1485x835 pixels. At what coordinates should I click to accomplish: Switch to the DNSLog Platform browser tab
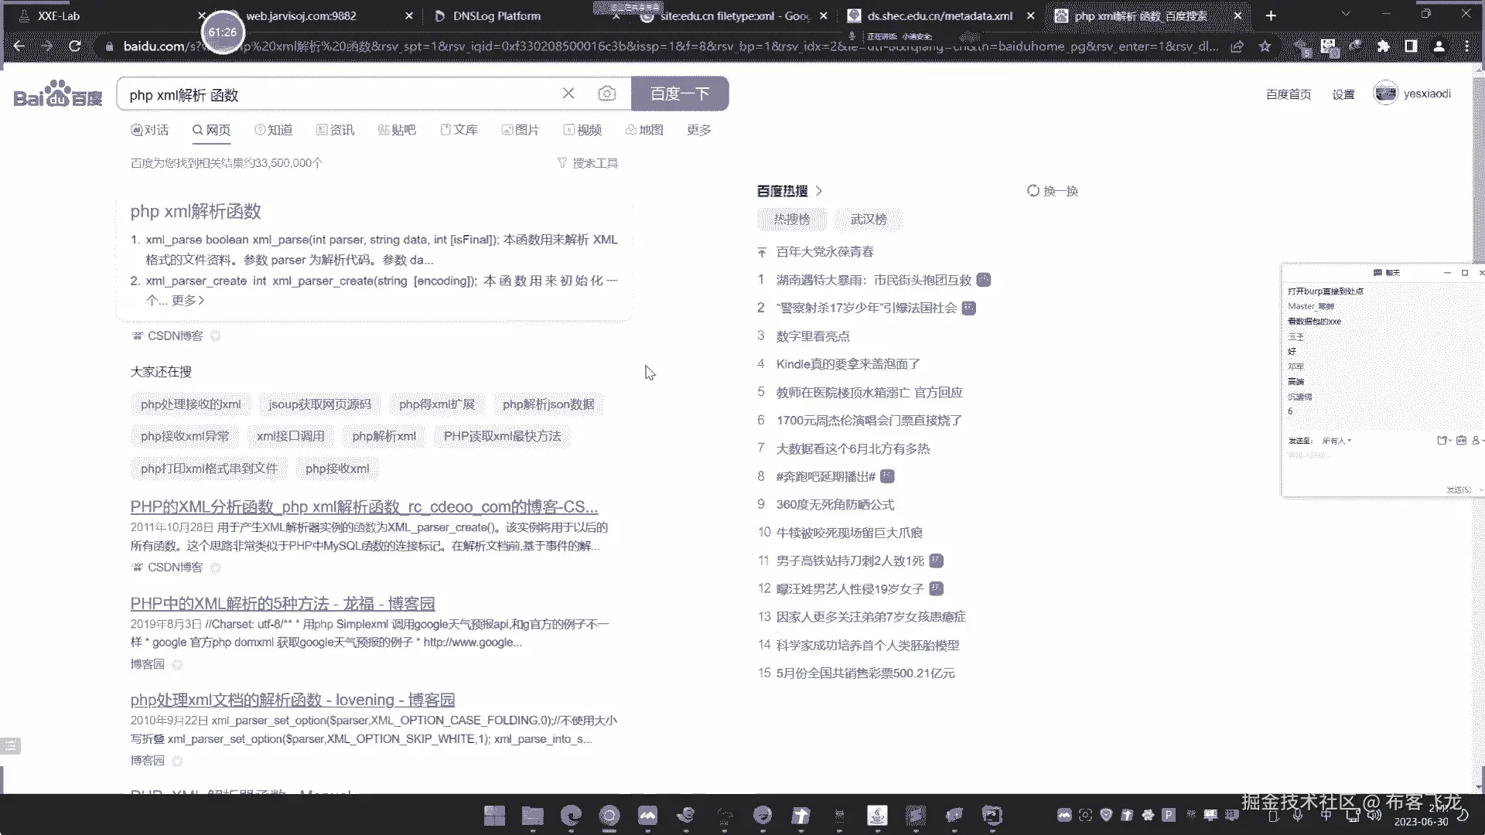497,15
